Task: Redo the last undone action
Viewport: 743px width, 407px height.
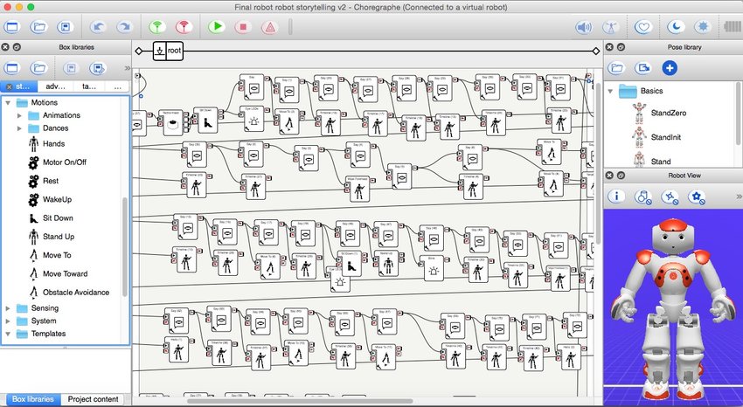Action: tap(125, 26)
